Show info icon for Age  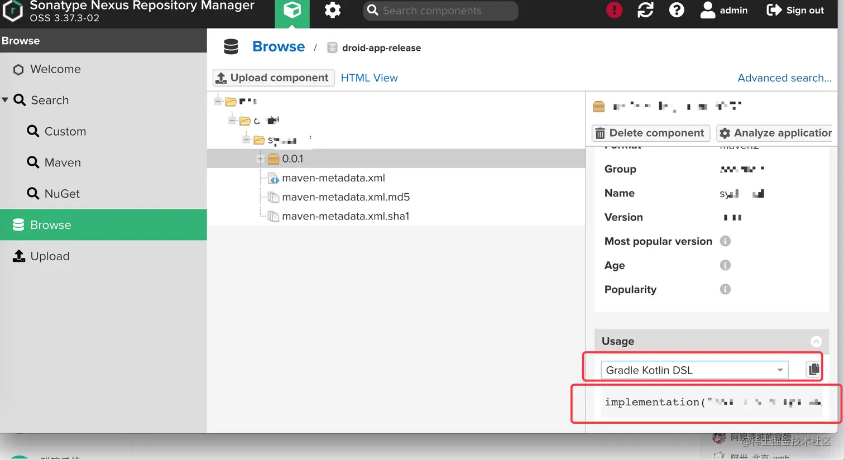pos(725,265)
